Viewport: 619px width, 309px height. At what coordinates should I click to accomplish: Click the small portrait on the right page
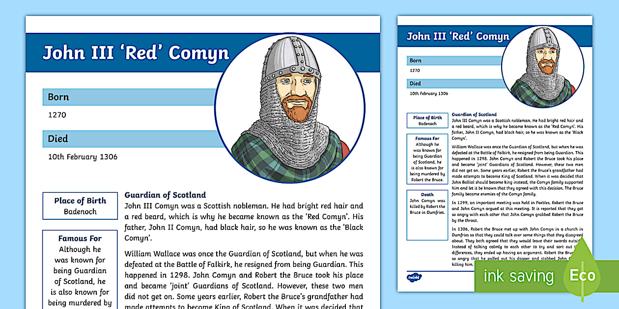(542, 67)
